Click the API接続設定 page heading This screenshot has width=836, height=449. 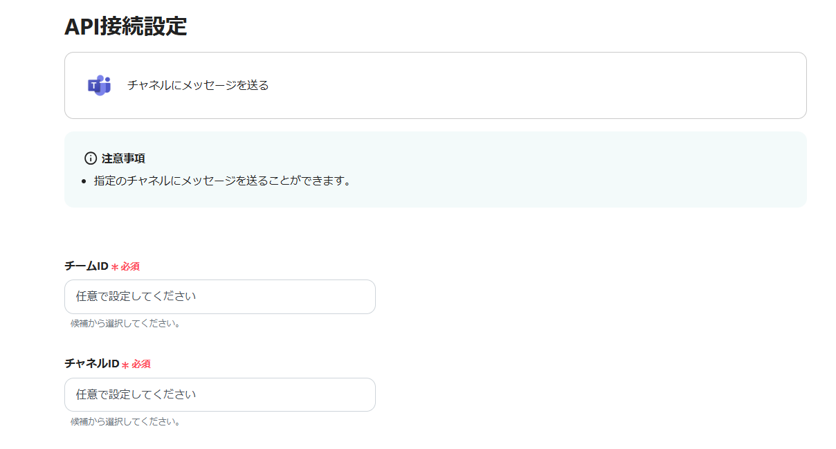[x=125, y=26]
